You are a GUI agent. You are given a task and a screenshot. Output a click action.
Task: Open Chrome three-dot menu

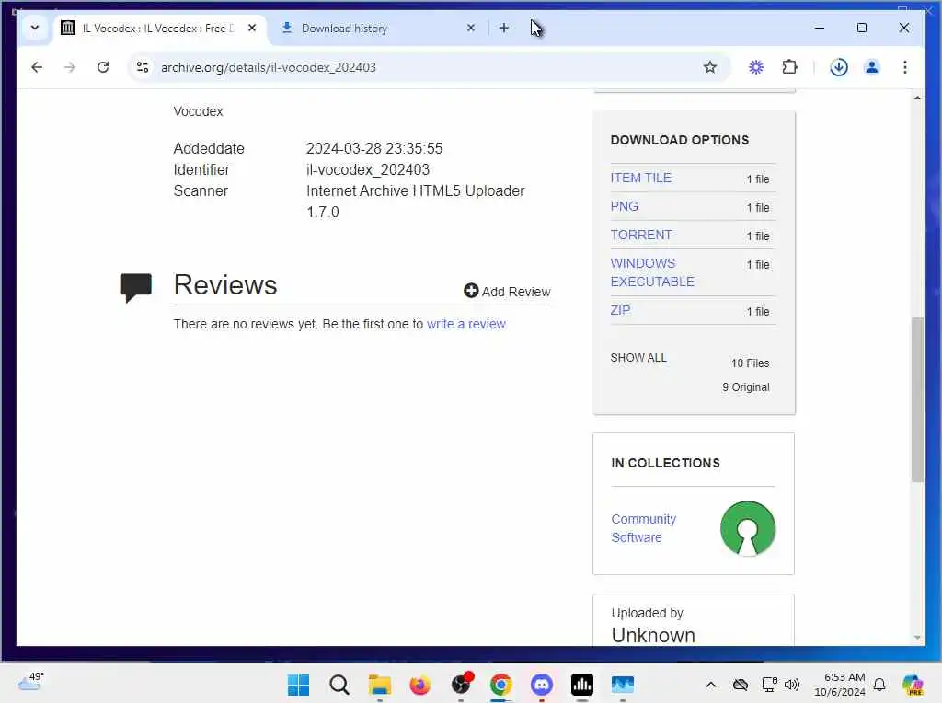tap(905, 67)
